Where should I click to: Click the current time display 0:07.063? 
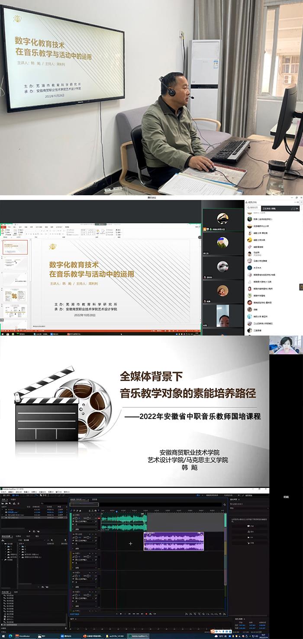click(x=75, y=614)
